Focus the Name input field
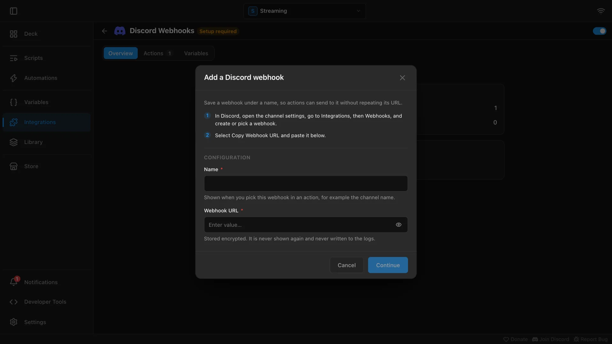 click(306, 183)
